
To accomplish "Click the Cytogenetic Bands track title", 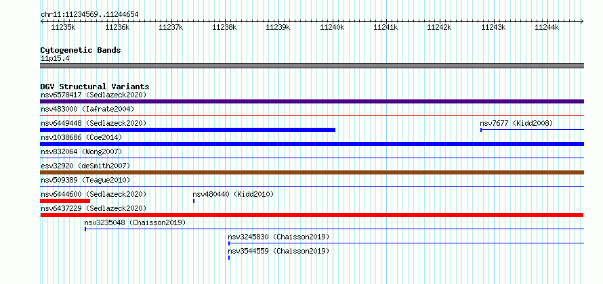I will [x=81, y=50].
